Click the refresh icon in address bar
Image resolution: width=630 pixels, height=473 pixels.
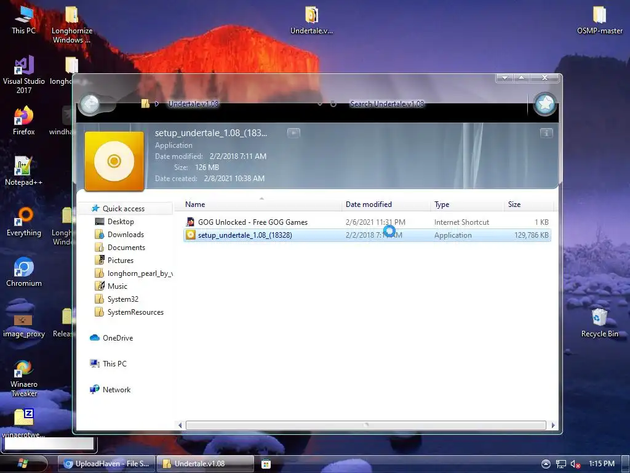coord(333,103)
